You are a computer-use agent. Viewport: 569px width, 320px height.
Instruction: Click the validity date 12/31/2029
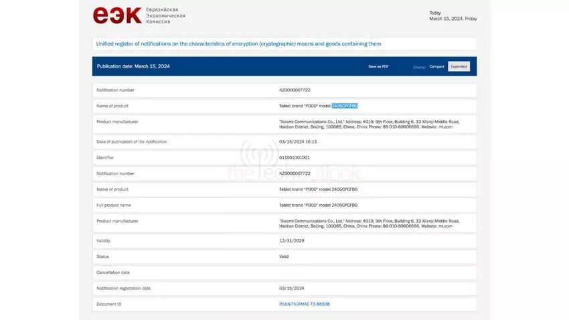[291, 240]
